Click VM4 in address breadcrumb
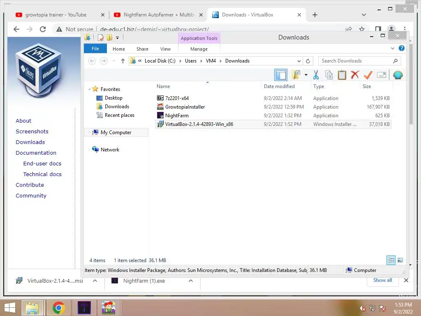Image resolution: width=421 pixels, height=316 pixels. [211, 61]
